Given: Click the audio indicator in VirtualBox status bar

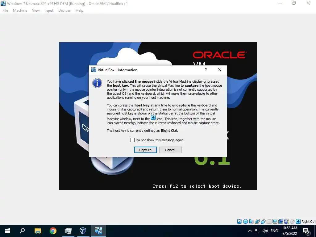Looking at the screenshot, I should click(x=251, y=222).
